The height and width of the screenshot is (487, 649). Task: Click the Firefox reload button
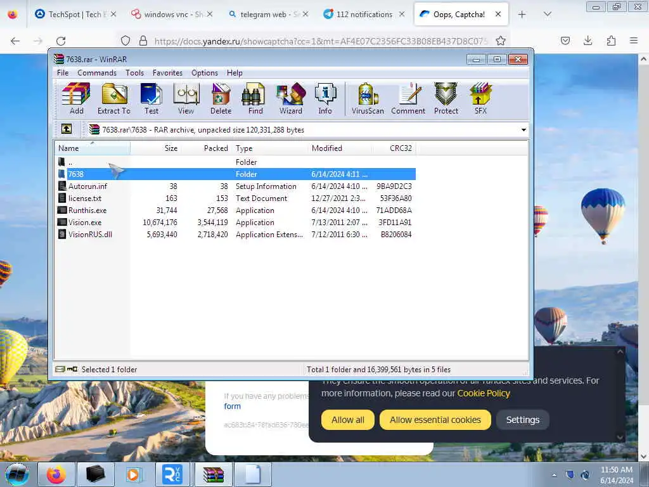click(x=61, y=41)
